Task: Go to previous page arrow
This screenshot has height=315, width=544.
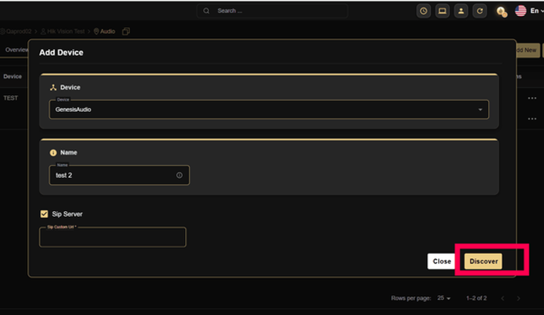Action: point(503,298)
